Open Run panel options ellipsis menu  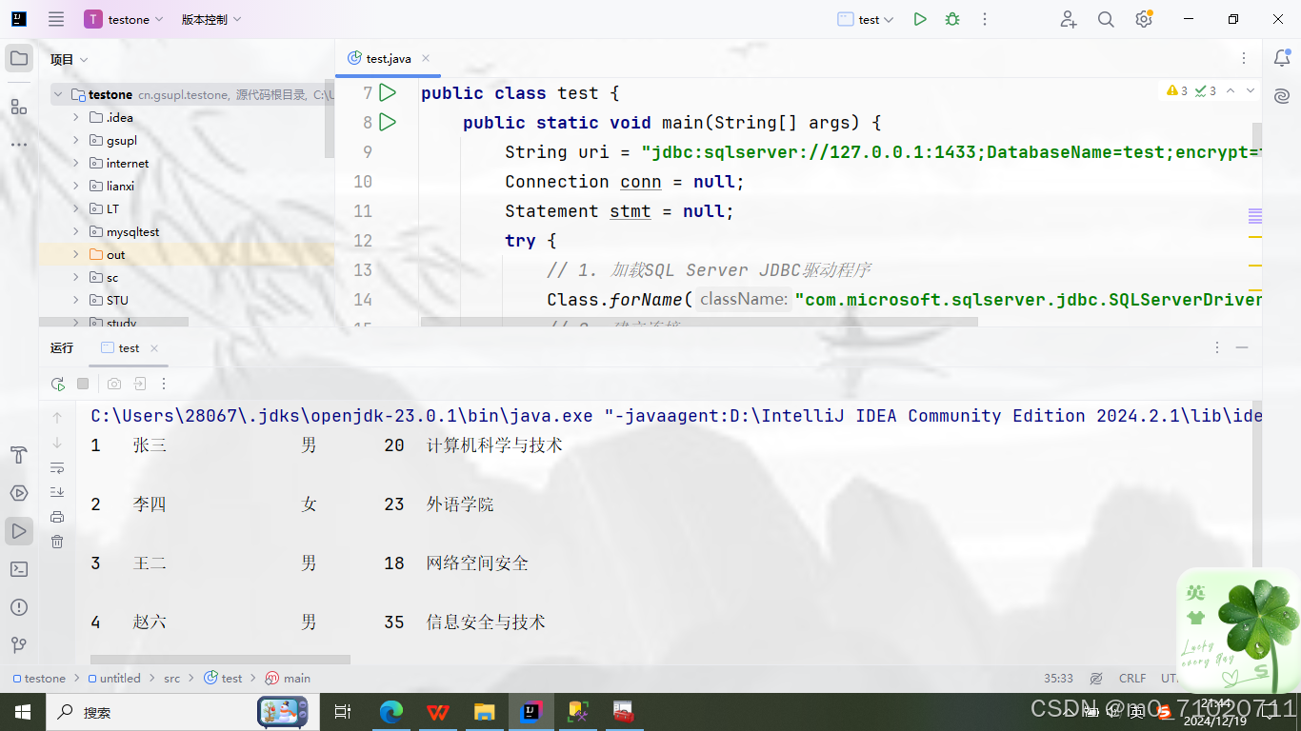(1217, 347)
